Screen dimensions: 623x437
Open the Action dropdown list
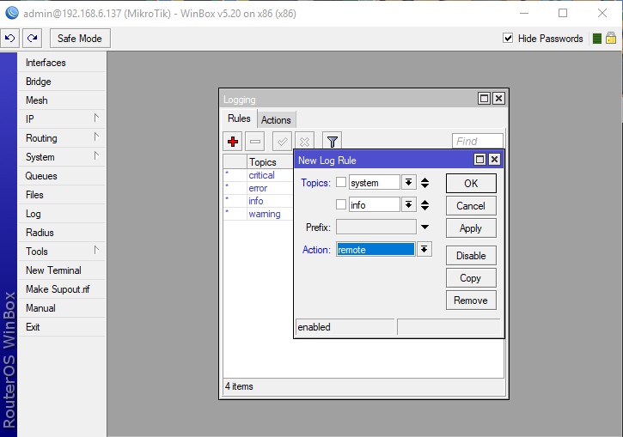(424, 250)
